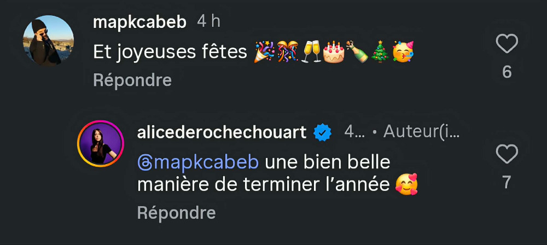Image resolution: width=547 pixels, height=245 pixels.
Task: Open alicederochechouart's profile picture with story ring
Action: (101, 144)
